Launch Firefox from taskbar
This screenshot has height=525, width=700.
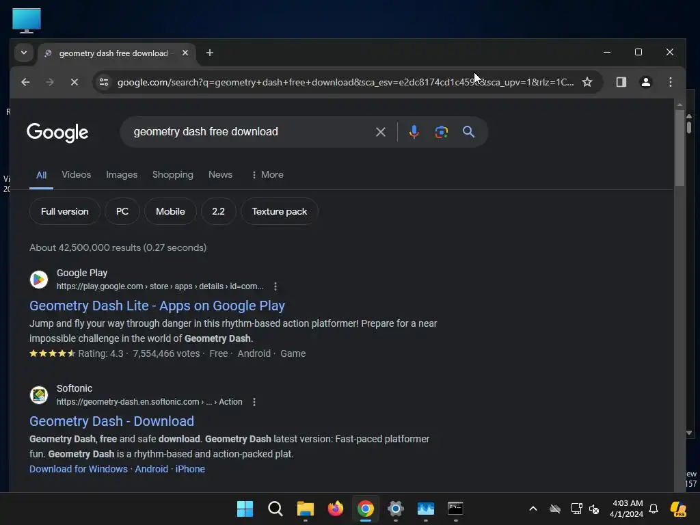point(335,509)
